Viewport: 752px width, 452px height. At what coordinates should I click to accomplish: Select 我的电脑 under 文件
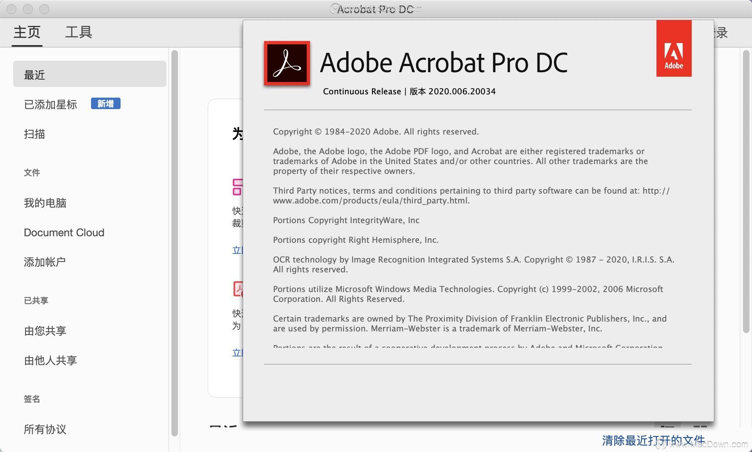[45, 203]
